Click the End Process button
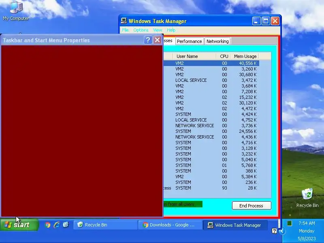Viewport: 324px width, 243px height. (252, 206)
